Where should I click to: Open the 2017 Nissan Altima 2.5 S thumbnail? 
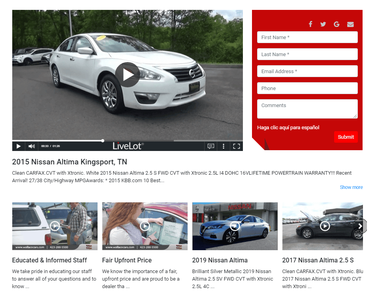pos(323,226)
